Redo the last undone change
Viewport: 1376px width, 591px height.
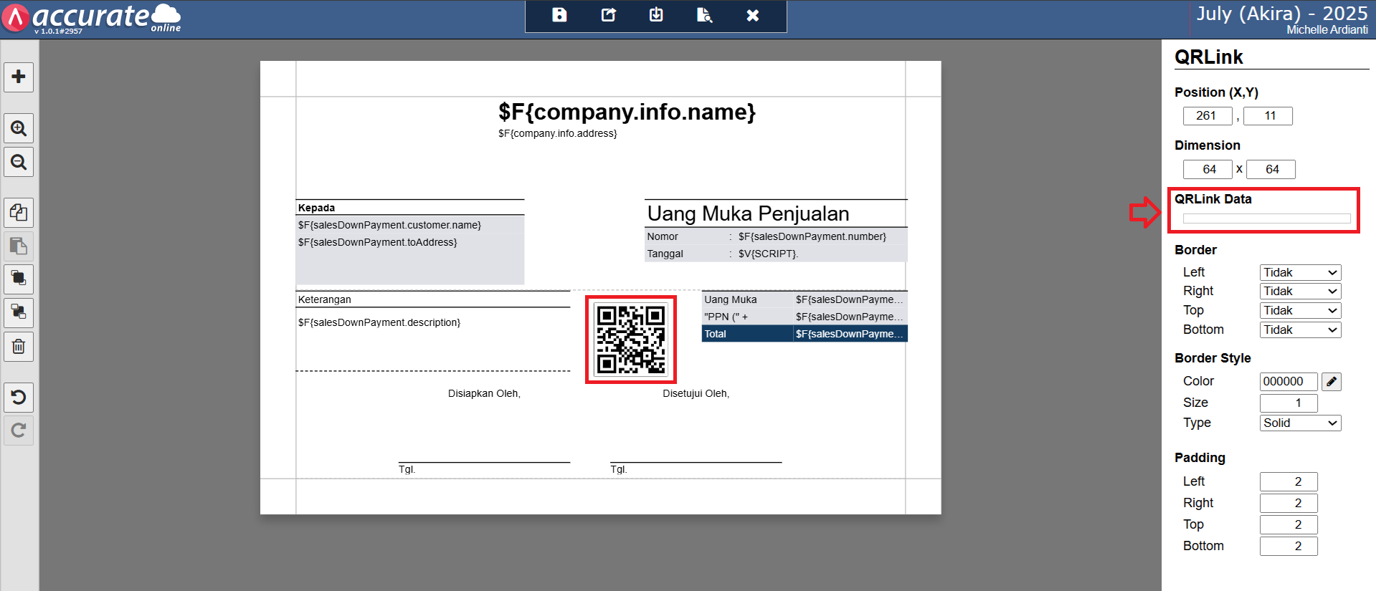tap(19, 431)
